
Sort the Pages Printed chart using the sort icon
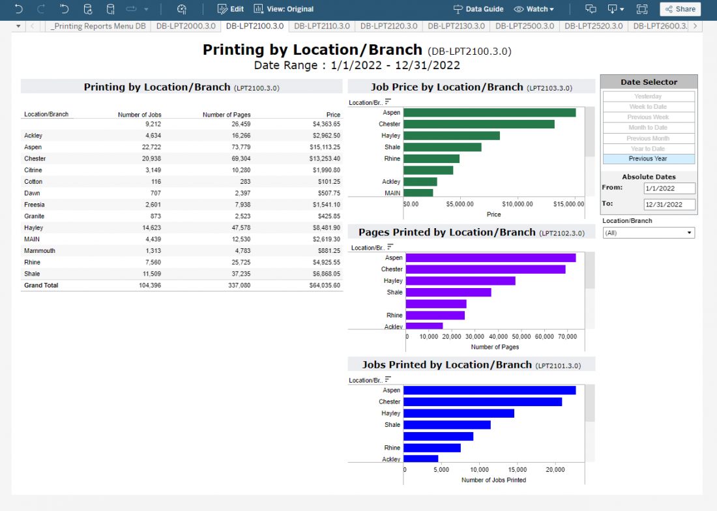[390, 247]
